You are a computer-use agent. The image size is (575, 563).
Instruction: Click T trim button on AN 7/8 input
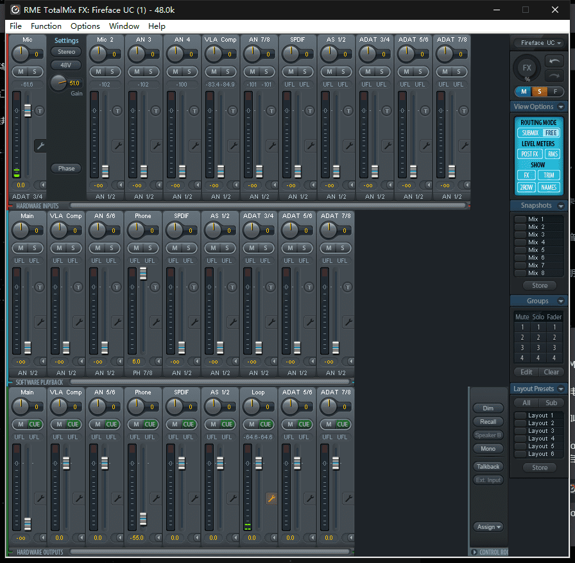click(x=271, y=111)
